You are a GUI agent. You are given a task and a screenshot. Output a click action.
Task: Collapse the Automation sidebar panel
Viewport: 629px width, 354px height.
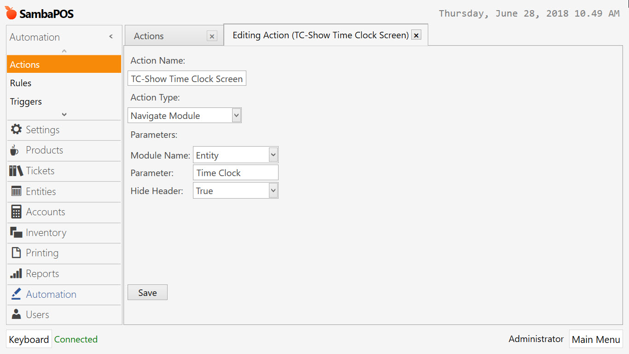click(x=111, y=36)
